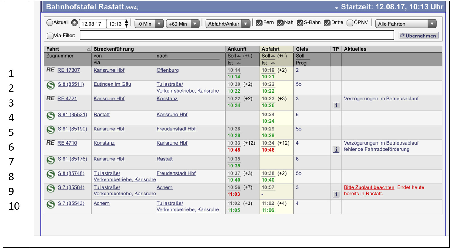Open info icon for RE 4710
Image resolution: width=452 pixels, height=250 pixels.
(336, 150)
